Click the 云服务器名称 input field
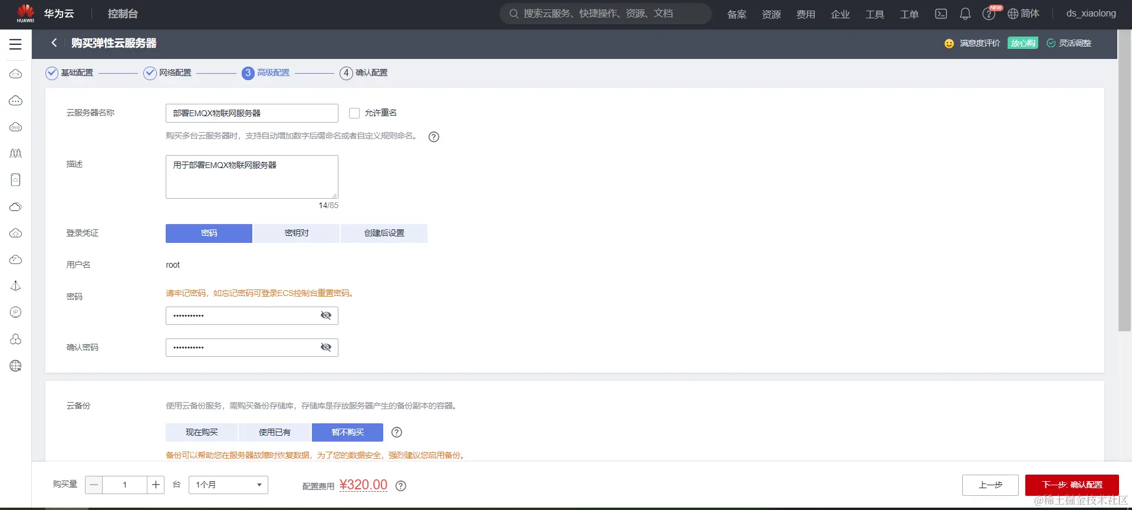Image resolution: width=1132 pixels, height=510 pixels. [252, 113]
